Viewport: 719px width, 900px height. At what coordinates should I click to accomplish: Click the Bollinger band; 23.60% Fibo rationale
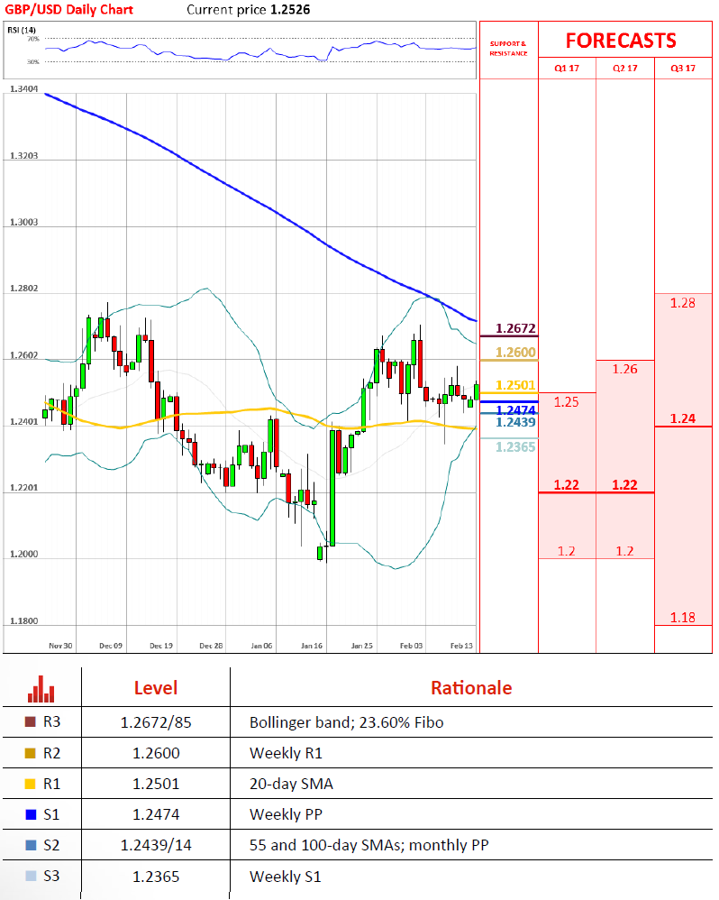tap(346, 722)
